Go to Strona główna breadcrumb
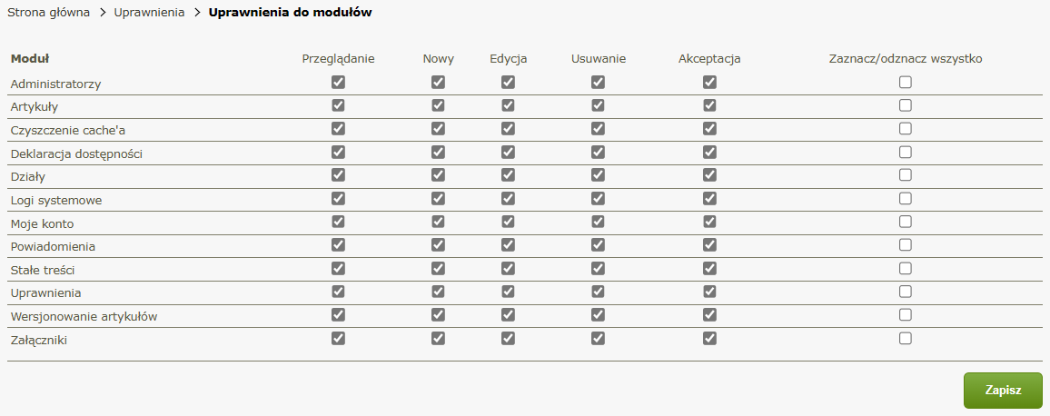1050x416 pixels. [48, 14]
